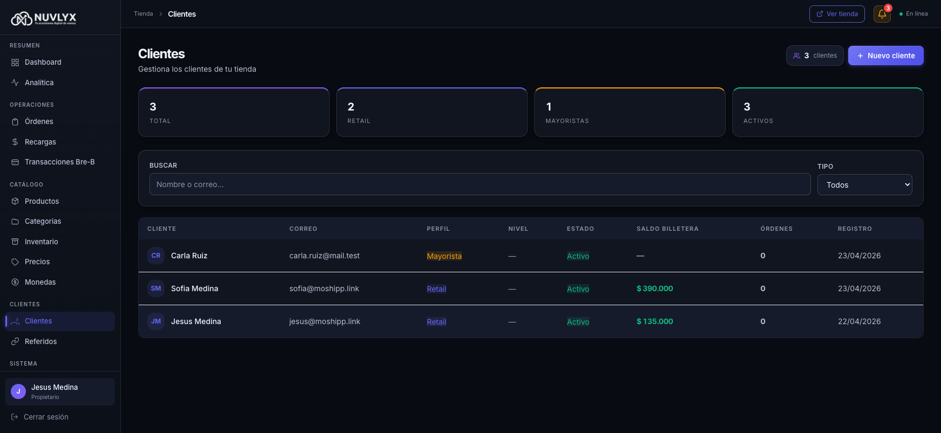Viewport: 941px width, 433px height.
Task: Open Jesus Medina's profile card in sidebar
Action: [60, 391]
